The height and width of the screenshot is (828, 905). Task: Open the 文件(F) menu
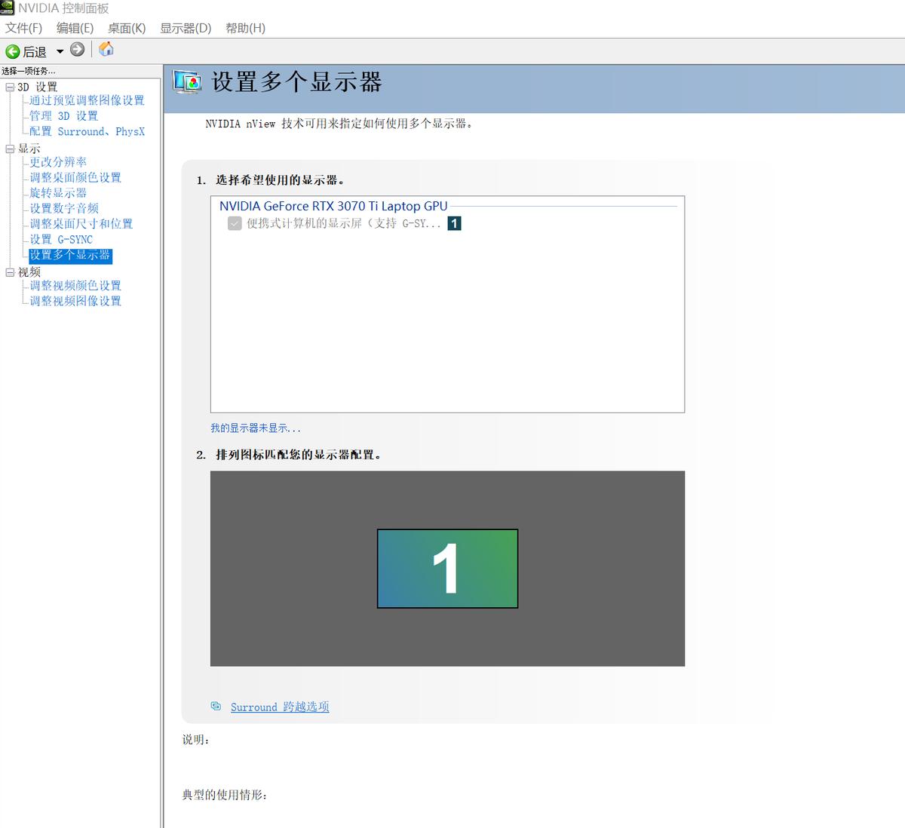(23, 28)
